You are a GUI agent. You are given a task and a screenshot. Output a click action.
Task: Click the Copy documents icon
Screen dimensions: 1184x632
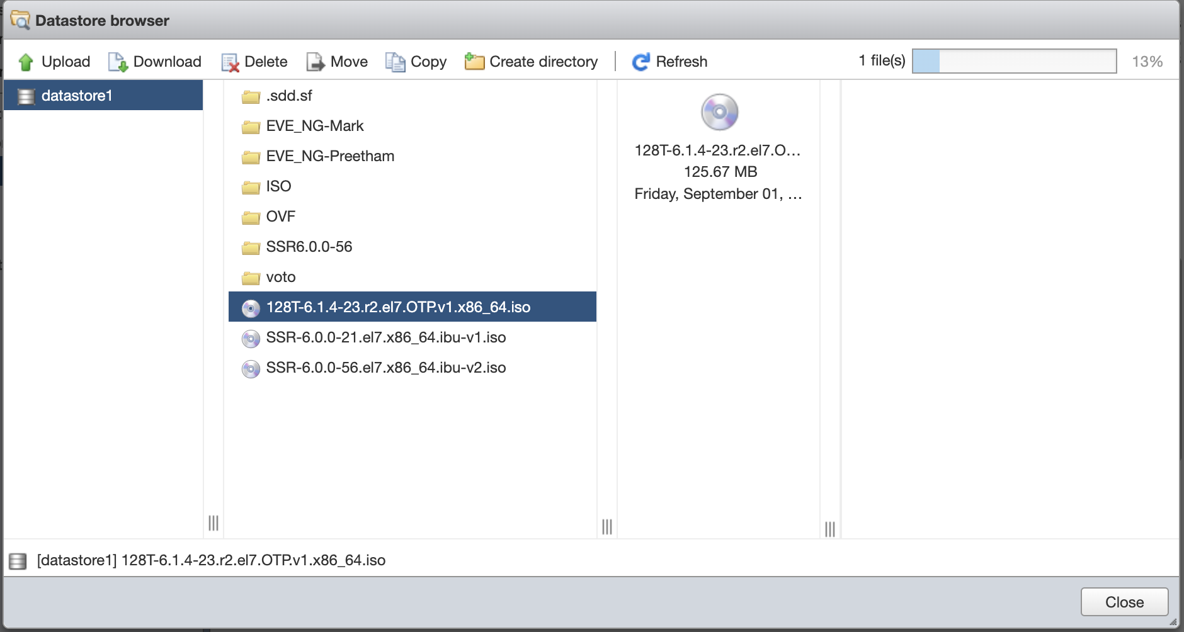pyautogui.click(x=396, y=62)
